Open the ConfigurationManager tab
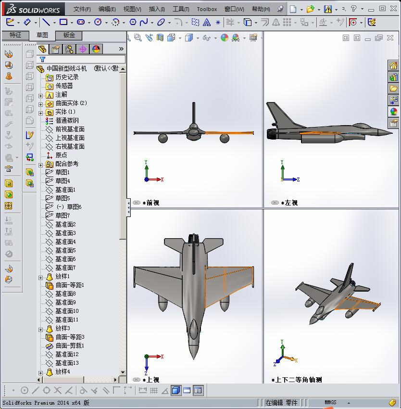This screenshot has width=401, height=409. [x=69, y=49]
